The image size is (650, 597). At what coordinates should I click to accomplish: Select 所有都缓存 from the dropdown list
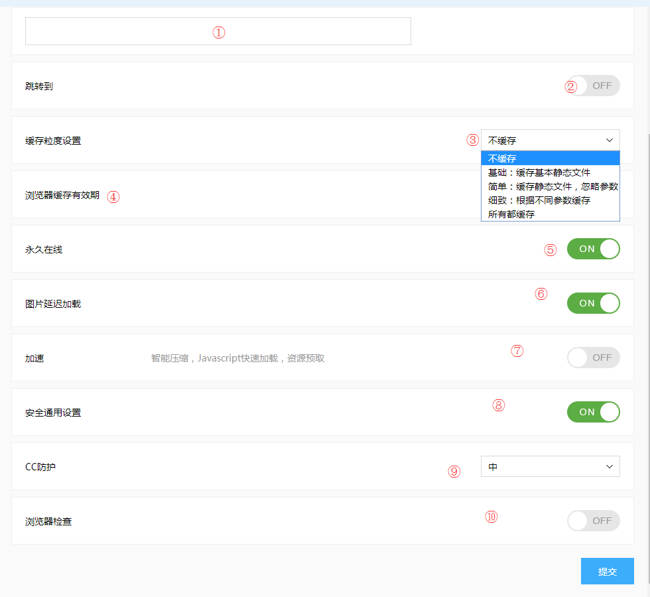550,214
